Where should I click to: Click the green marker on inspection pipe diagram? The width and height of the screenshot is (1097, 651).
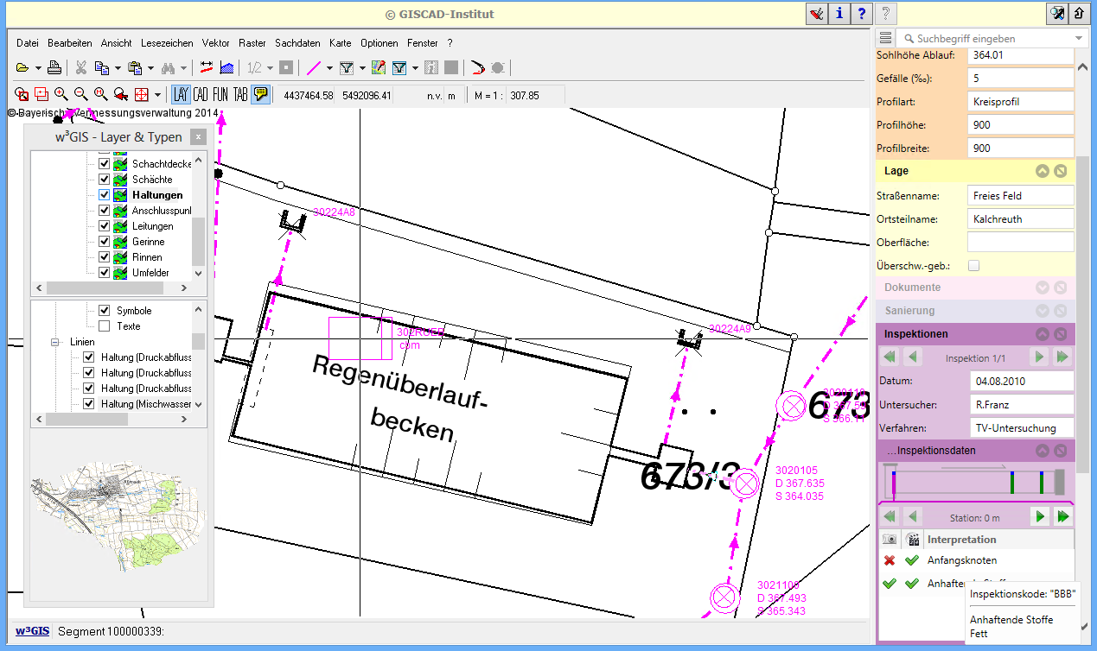tap(1012, 482)
